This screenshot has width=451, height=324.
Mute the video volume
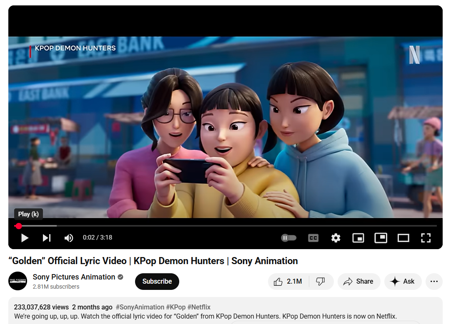[69, 238]
